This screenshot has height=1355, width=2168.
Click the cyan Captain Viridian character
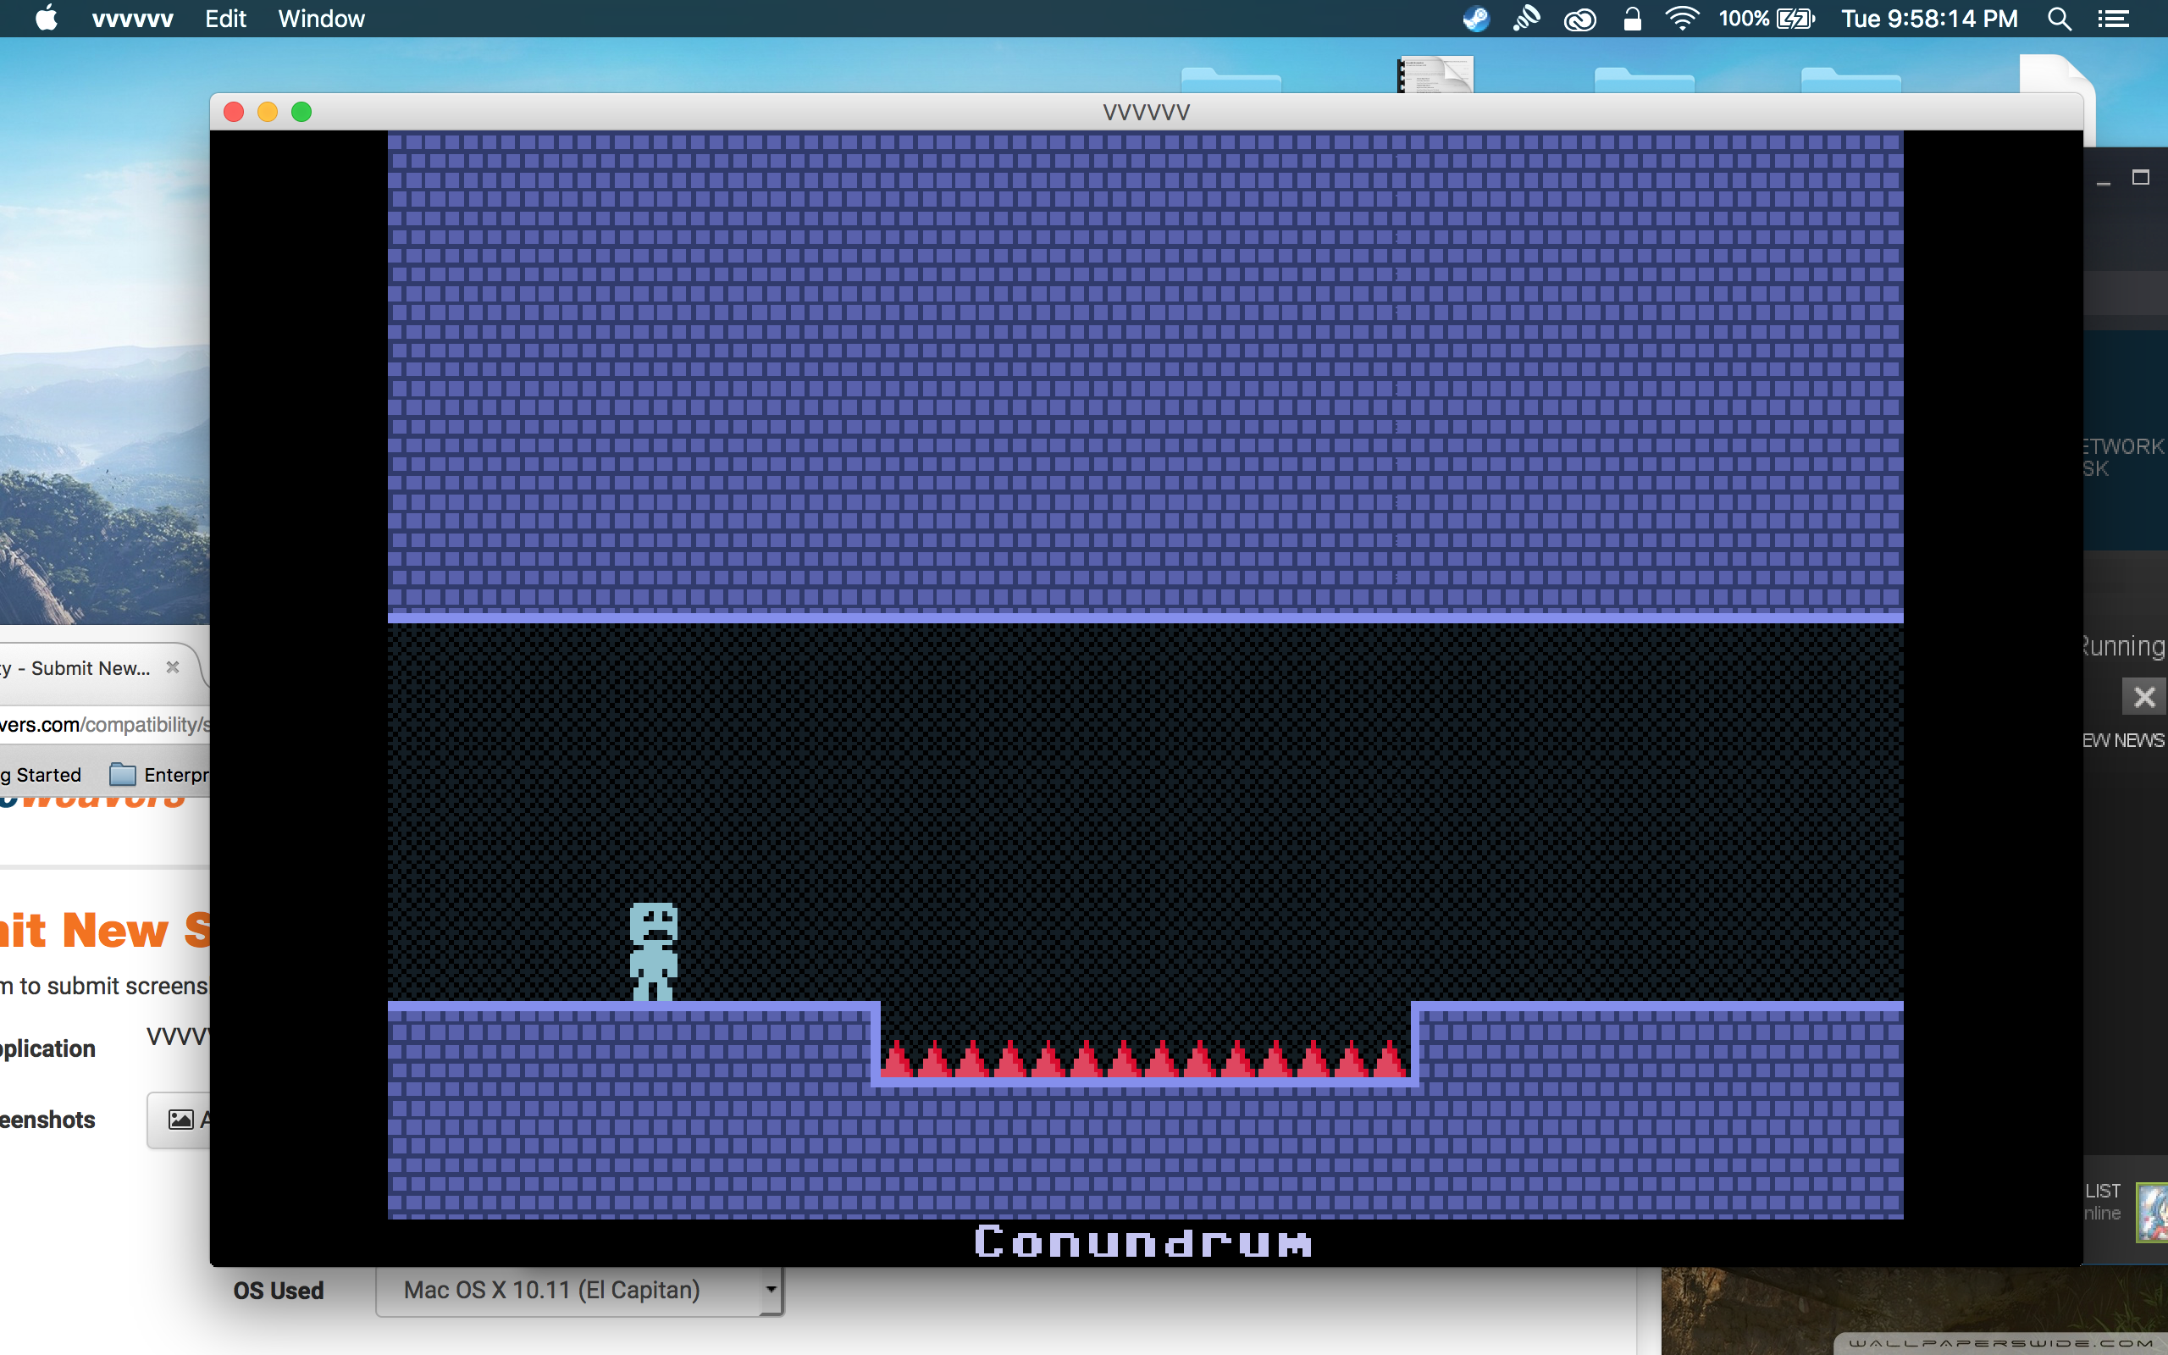click(654, 951)
